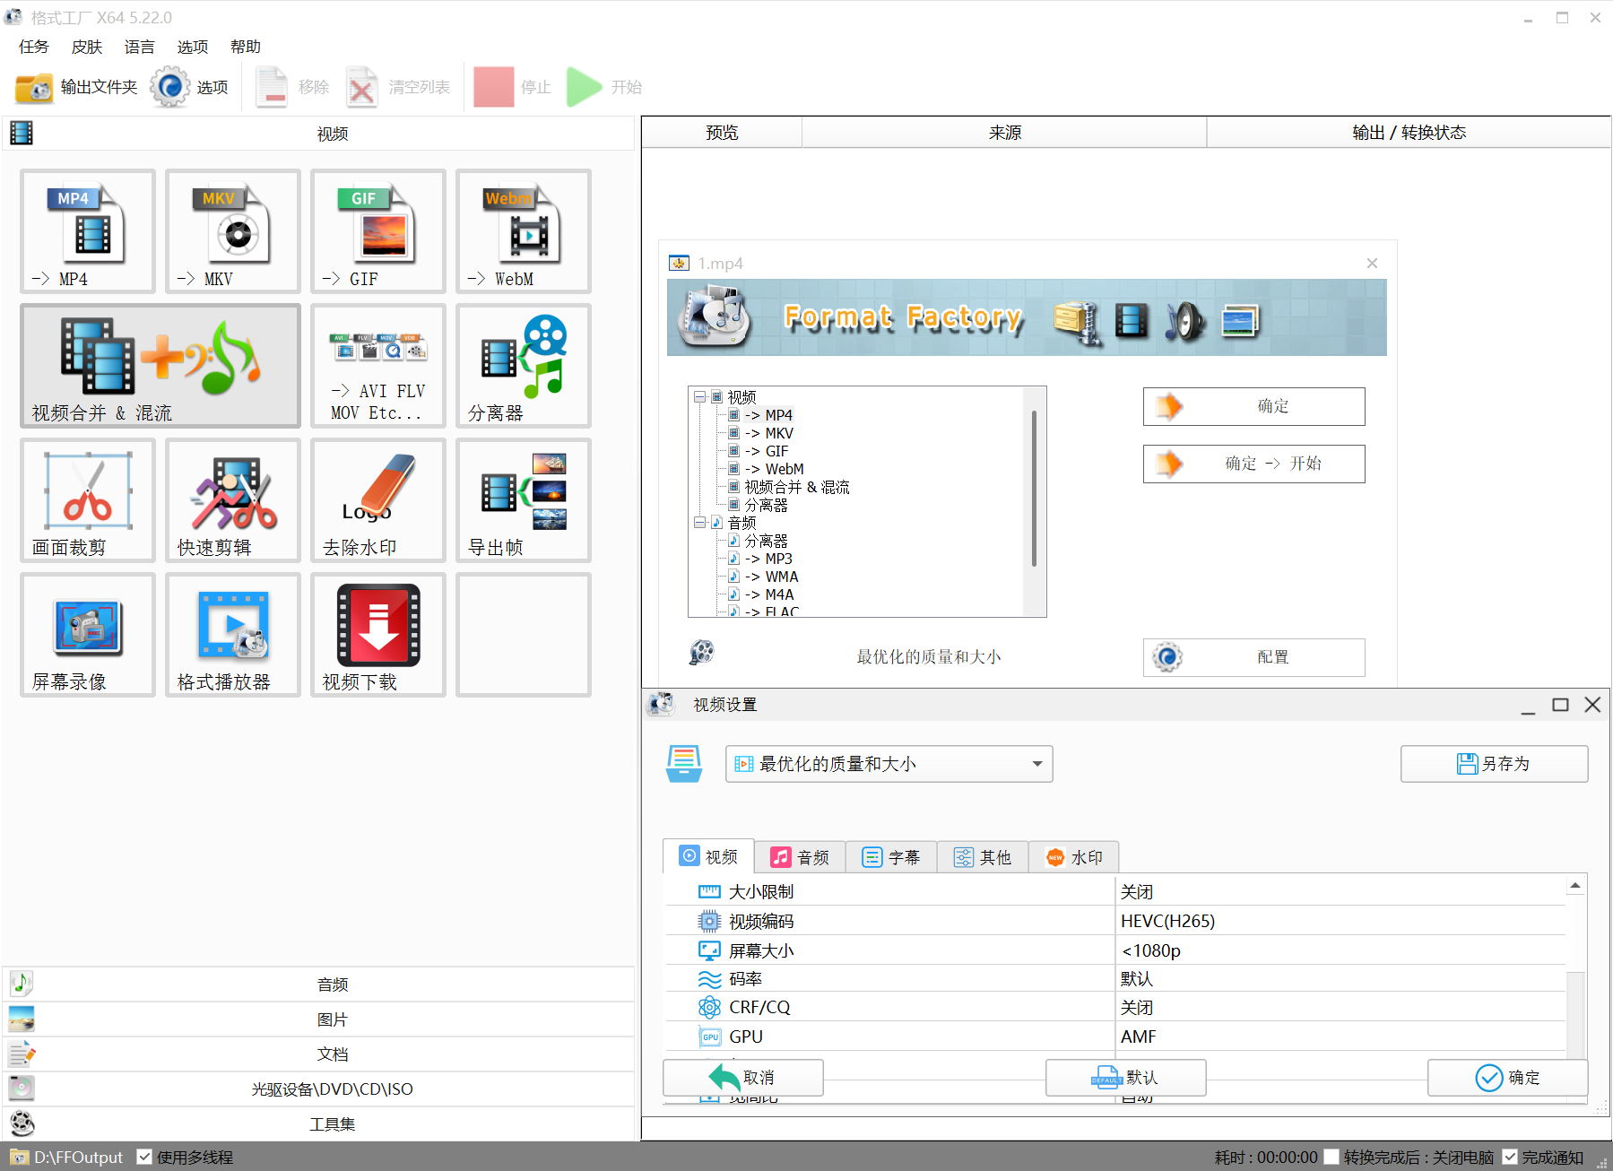Switch to the 字幕 tab
This screenshot has height=1171, width=1613.
tap(891, 857)
